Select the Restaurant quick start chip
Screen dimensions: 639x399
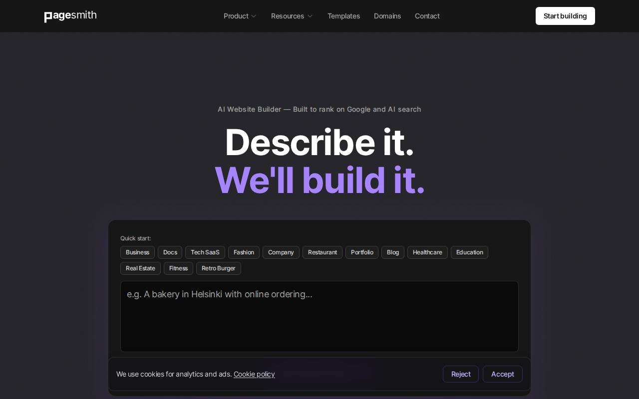322,252
